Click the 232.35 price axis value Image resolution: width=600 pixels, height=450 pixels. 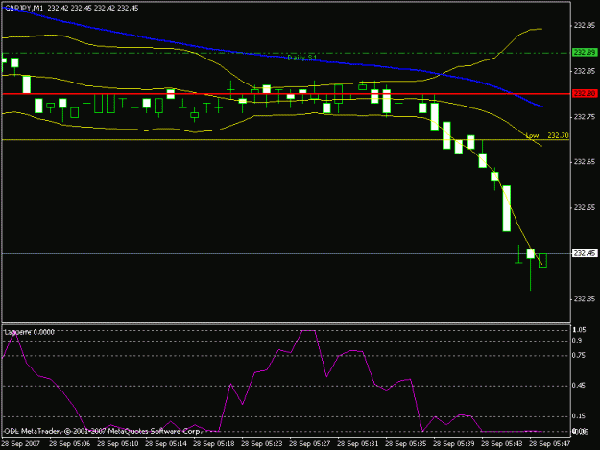pos(585,299)
